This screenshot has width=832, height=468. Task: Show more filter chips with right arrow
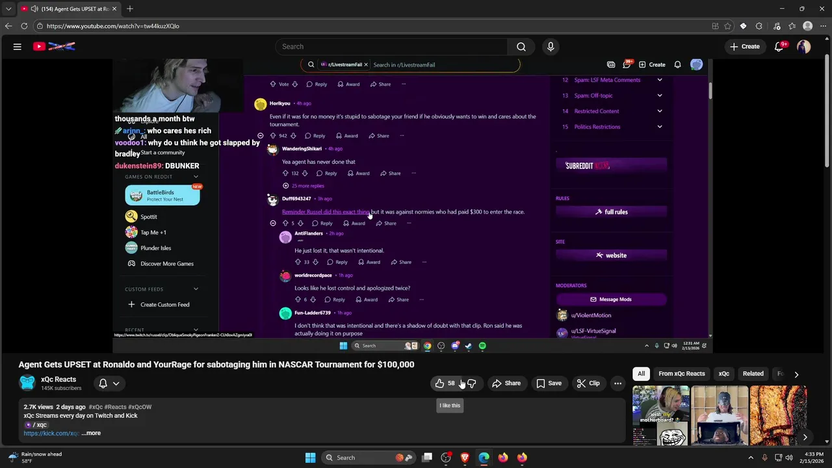click(x=796, y=374)
